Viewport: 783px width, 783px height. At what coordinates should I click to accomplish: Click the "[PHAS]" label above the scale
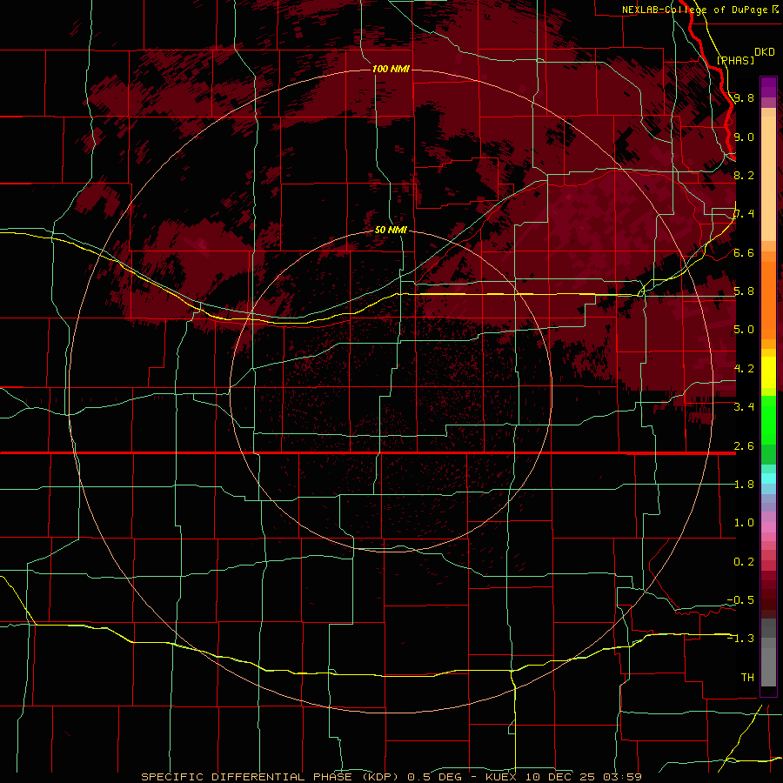pos(735,61)
